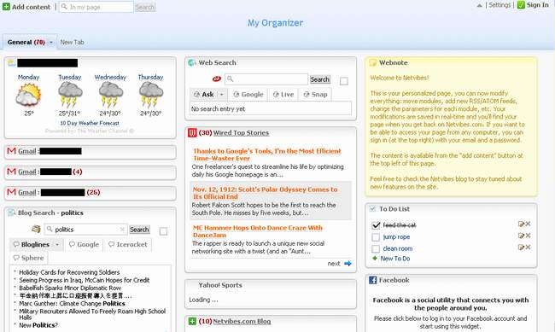Image resolution: width=555 pixels, height=332 pixels.
Task: Click New To Do link
Action: pyautogui.click(x=395, y=259)
